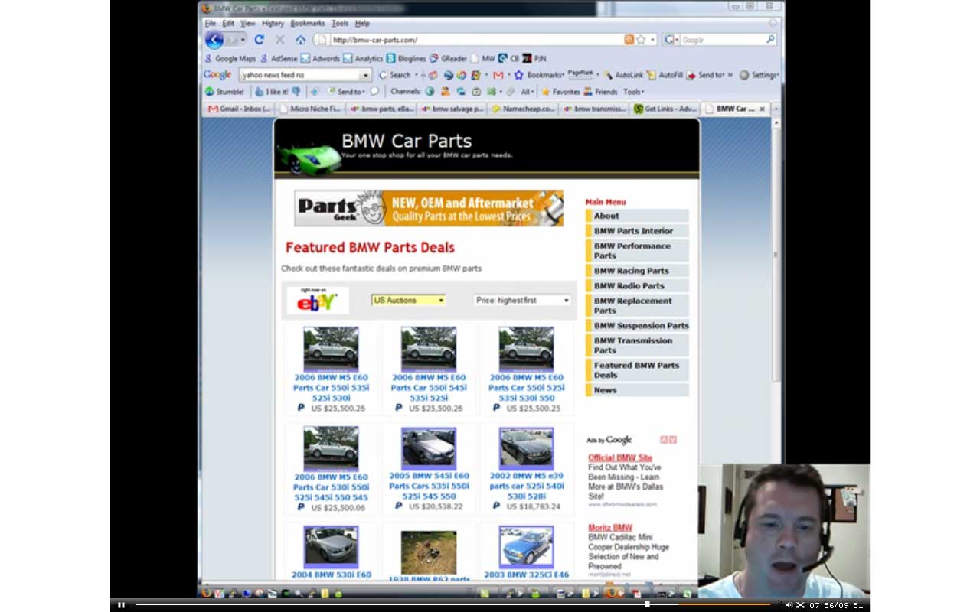
Task: Click the Official BMW Site ad link
Action: 620,457
